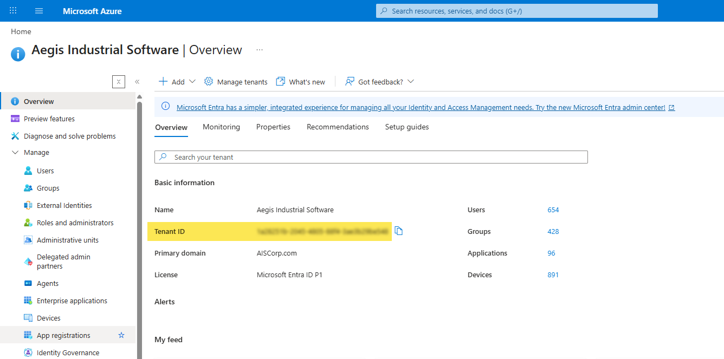Click the What's new icon
Screen dimensions: 724x359
280,82
